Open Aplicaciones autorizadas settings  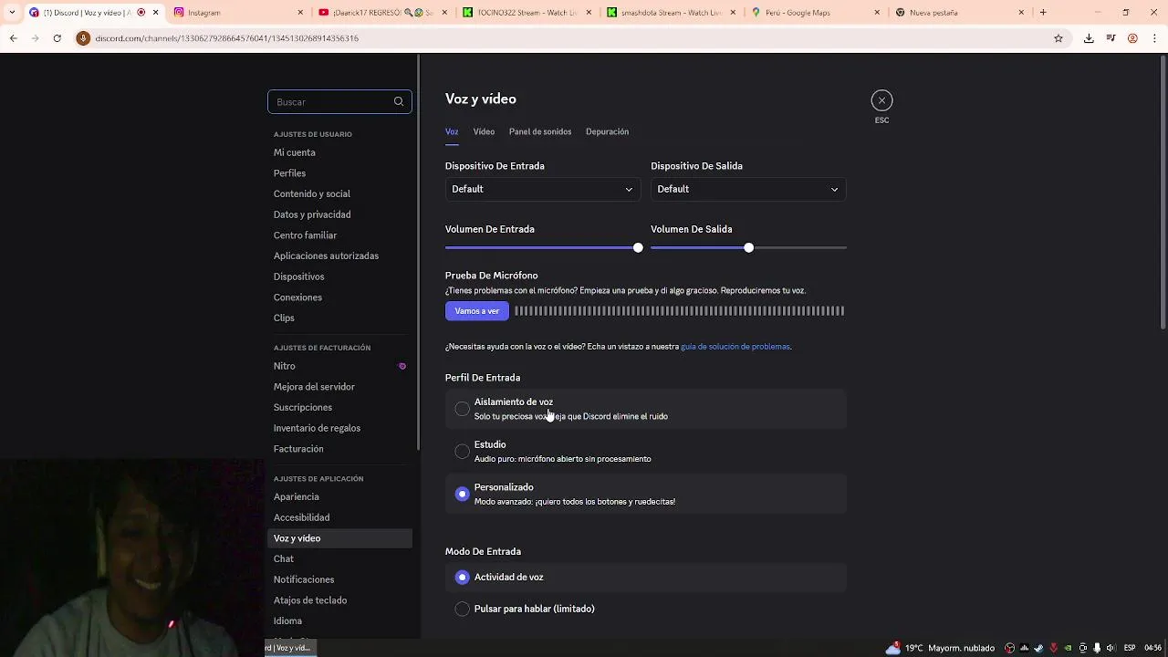coord(339,255)
